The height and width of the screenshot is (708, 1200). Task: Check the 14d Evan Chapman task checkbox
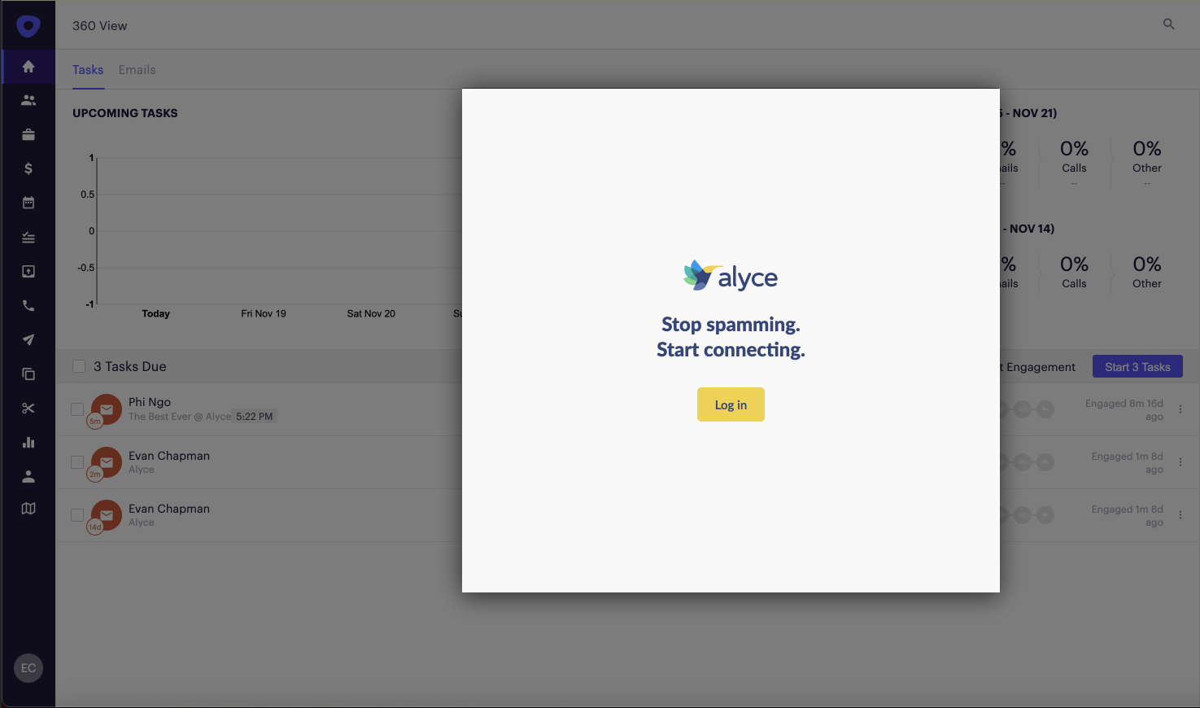coord(77,515)
